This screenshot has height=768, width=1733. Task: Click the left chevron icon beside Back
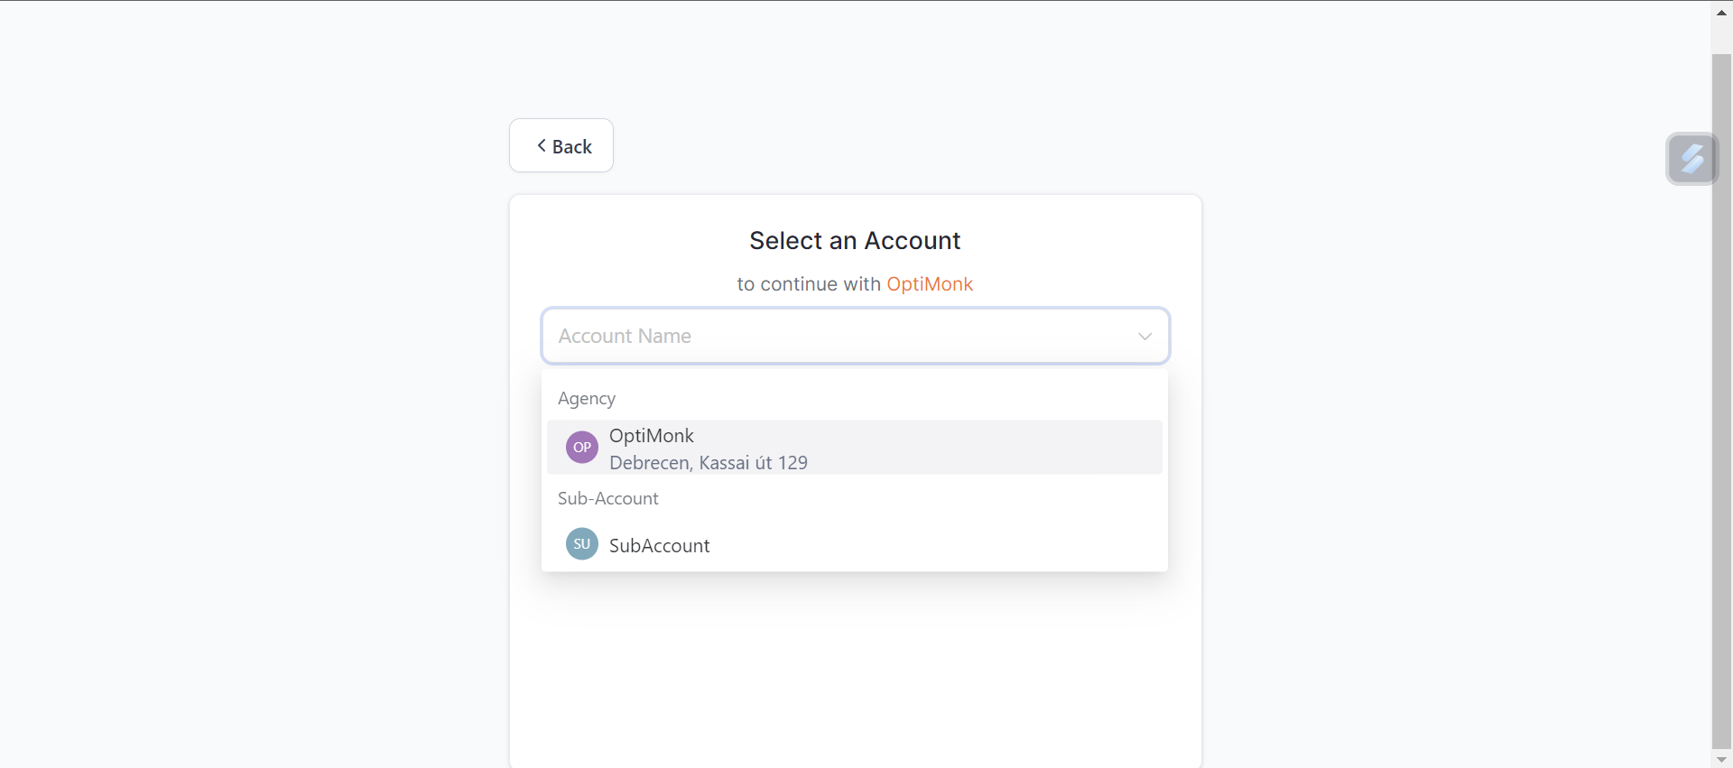(x=542, y=145)
